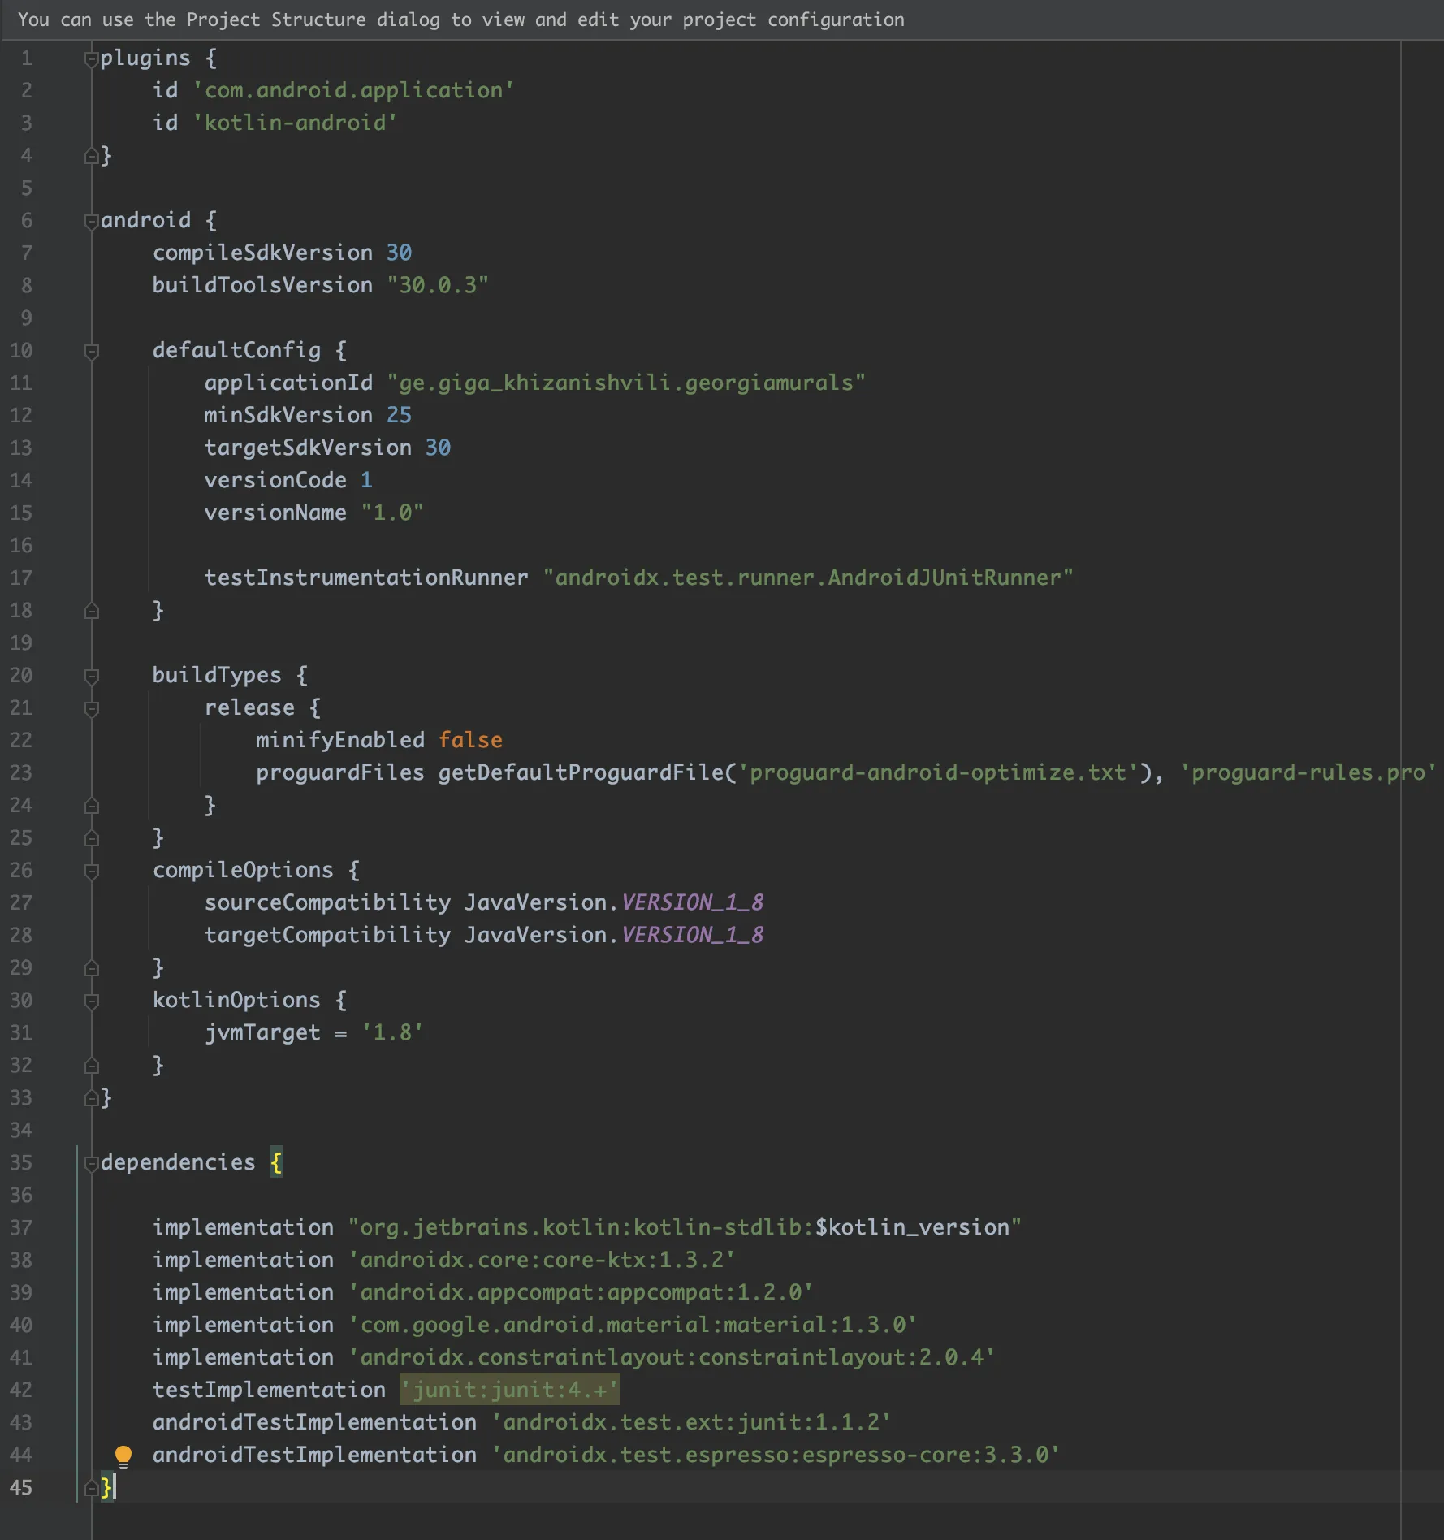Click the material:1.3.0 dependency string
Viewport: 1444px width, 1540px height.
(633, 1325)
